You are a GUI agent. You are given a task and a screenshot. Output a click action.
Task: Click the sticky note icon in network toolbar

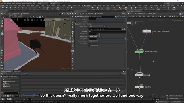click(172, 17)
